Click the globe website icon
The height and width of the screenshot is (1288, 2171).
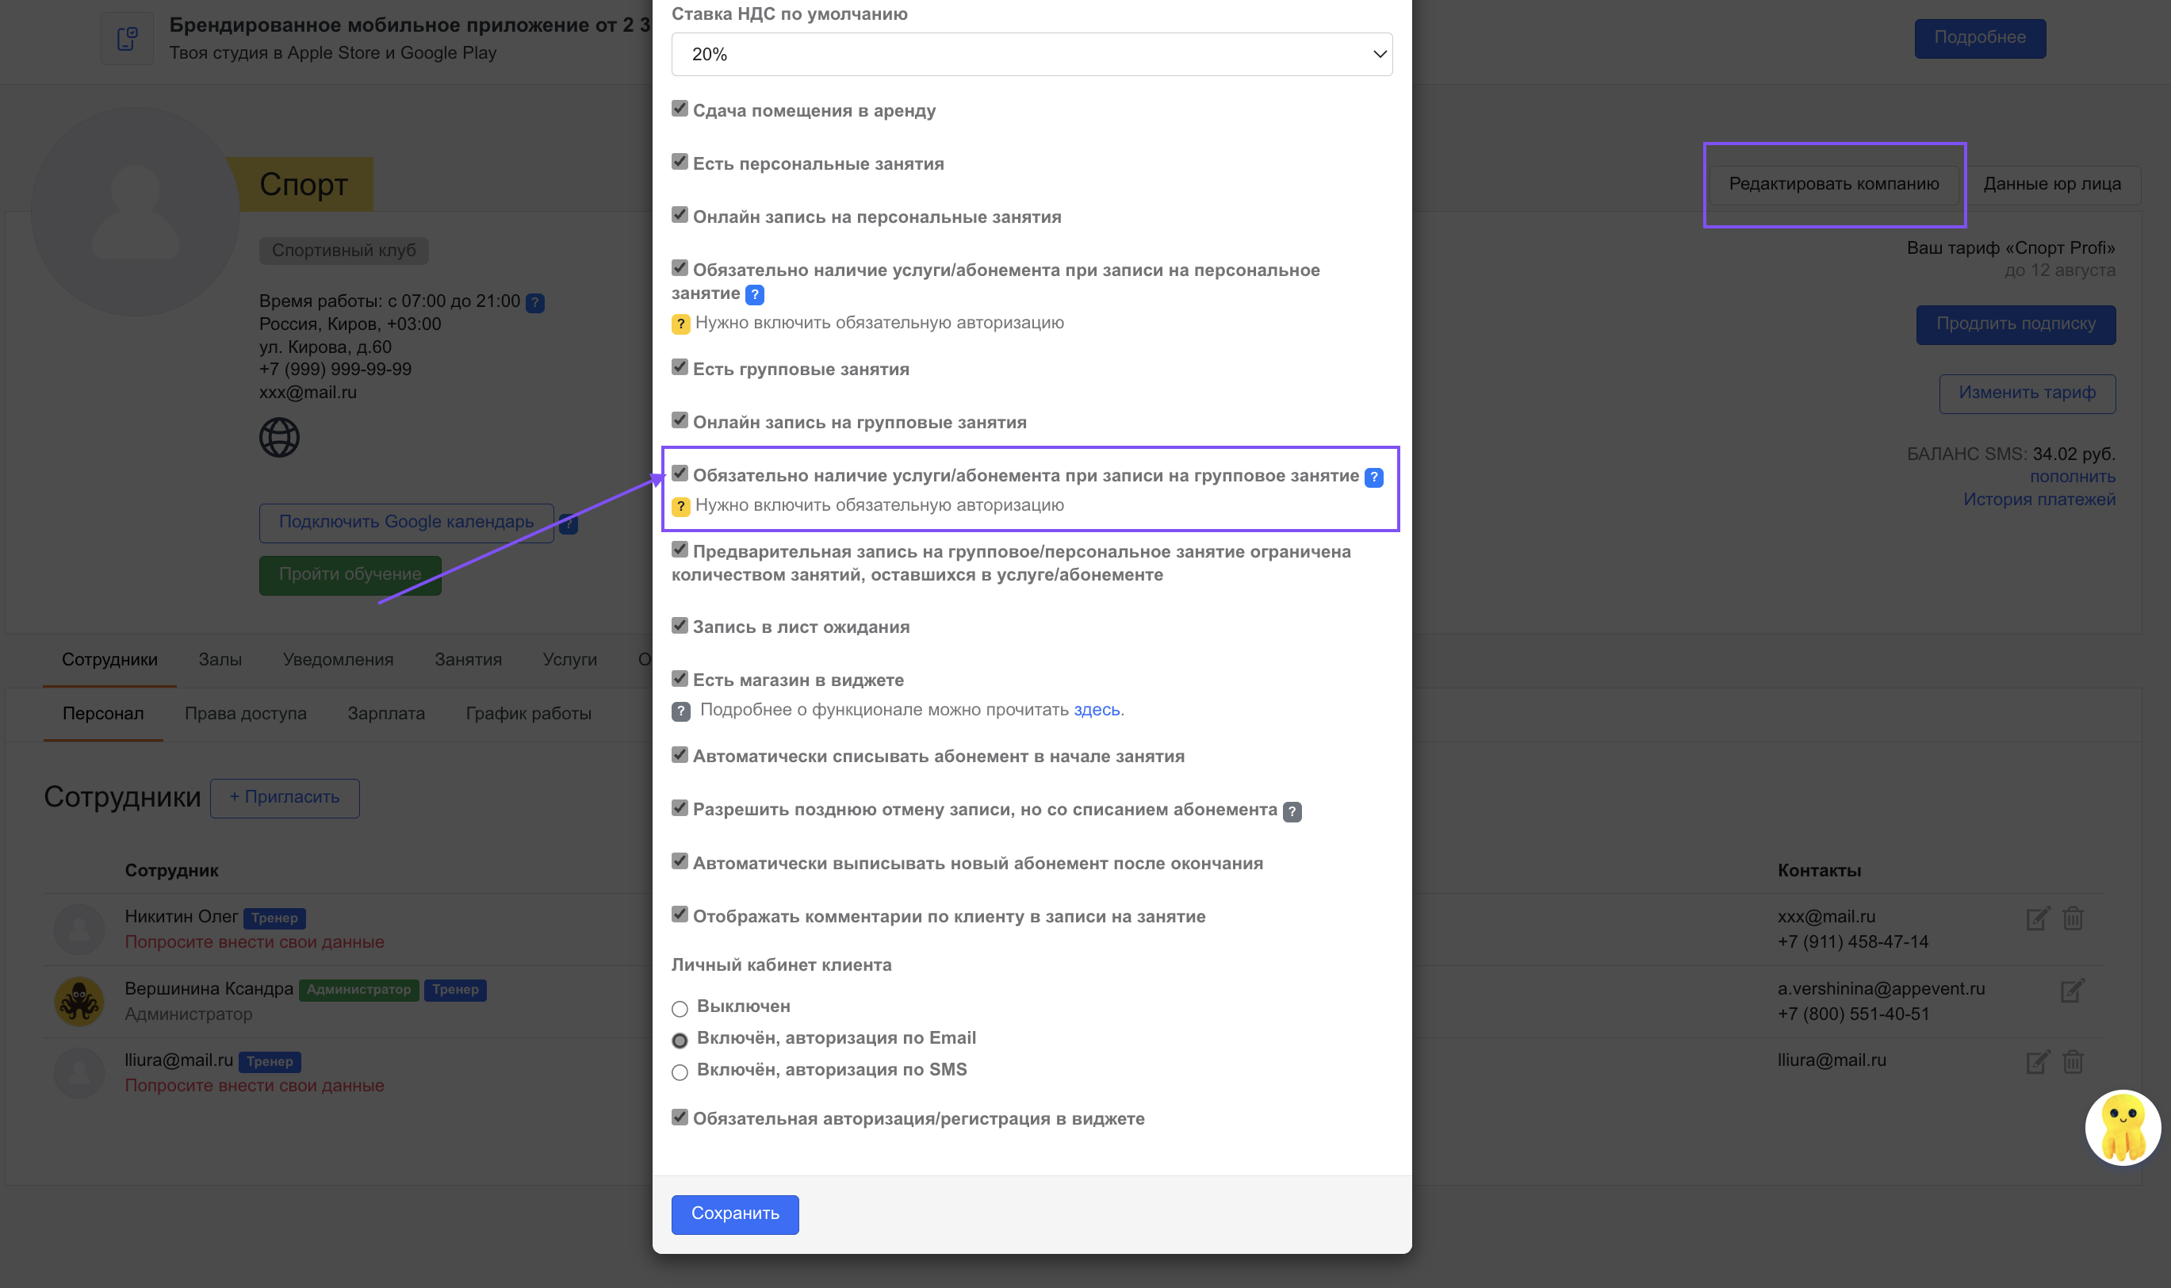pos(278,438)
